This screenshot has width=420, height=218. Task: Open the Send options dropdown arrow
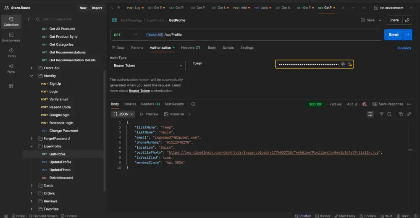tap(408, 34)
